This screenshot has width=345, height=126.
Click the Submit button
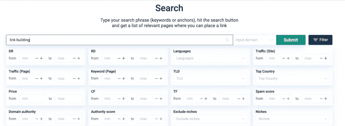[x=291, y=40]
